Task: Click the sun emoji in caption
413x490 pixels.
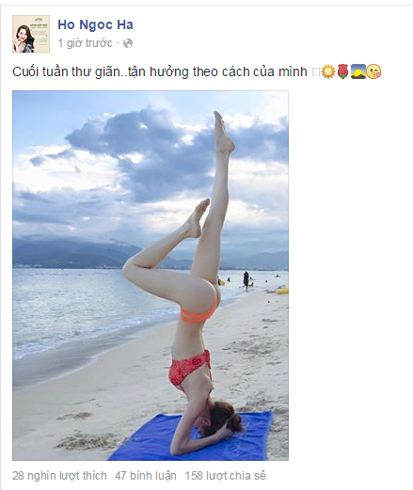Action: (x=328, y=71)
